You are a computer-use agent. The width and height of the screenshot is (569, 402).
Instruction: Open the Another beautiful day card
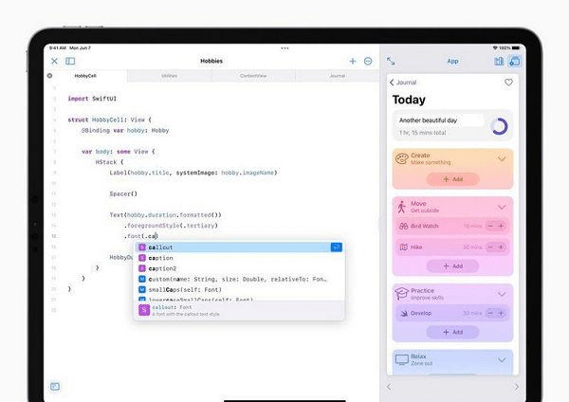452,125
